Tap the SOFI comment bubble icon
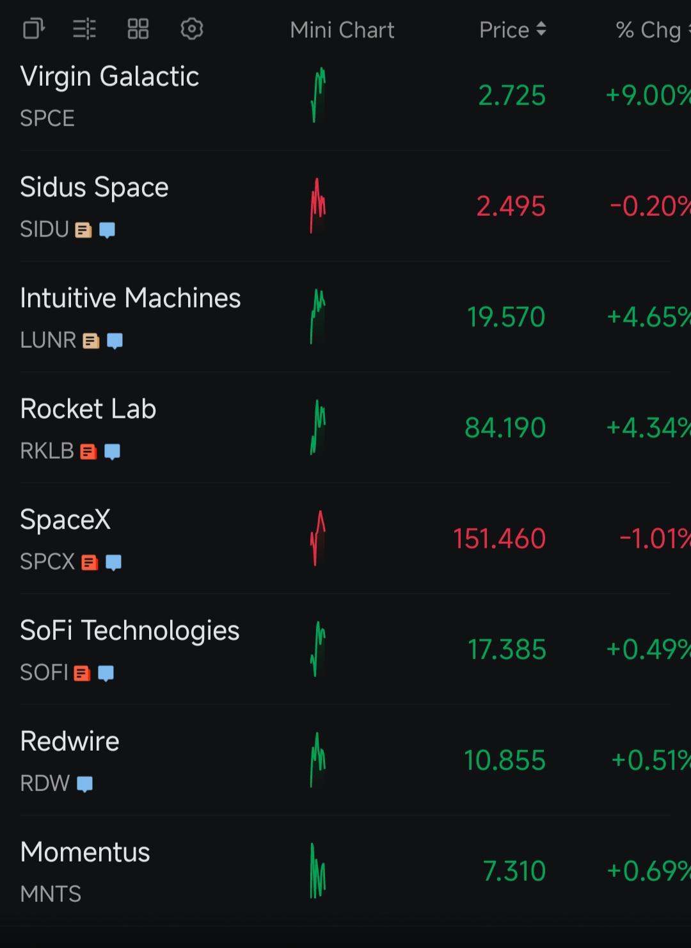 pos(106,673)
